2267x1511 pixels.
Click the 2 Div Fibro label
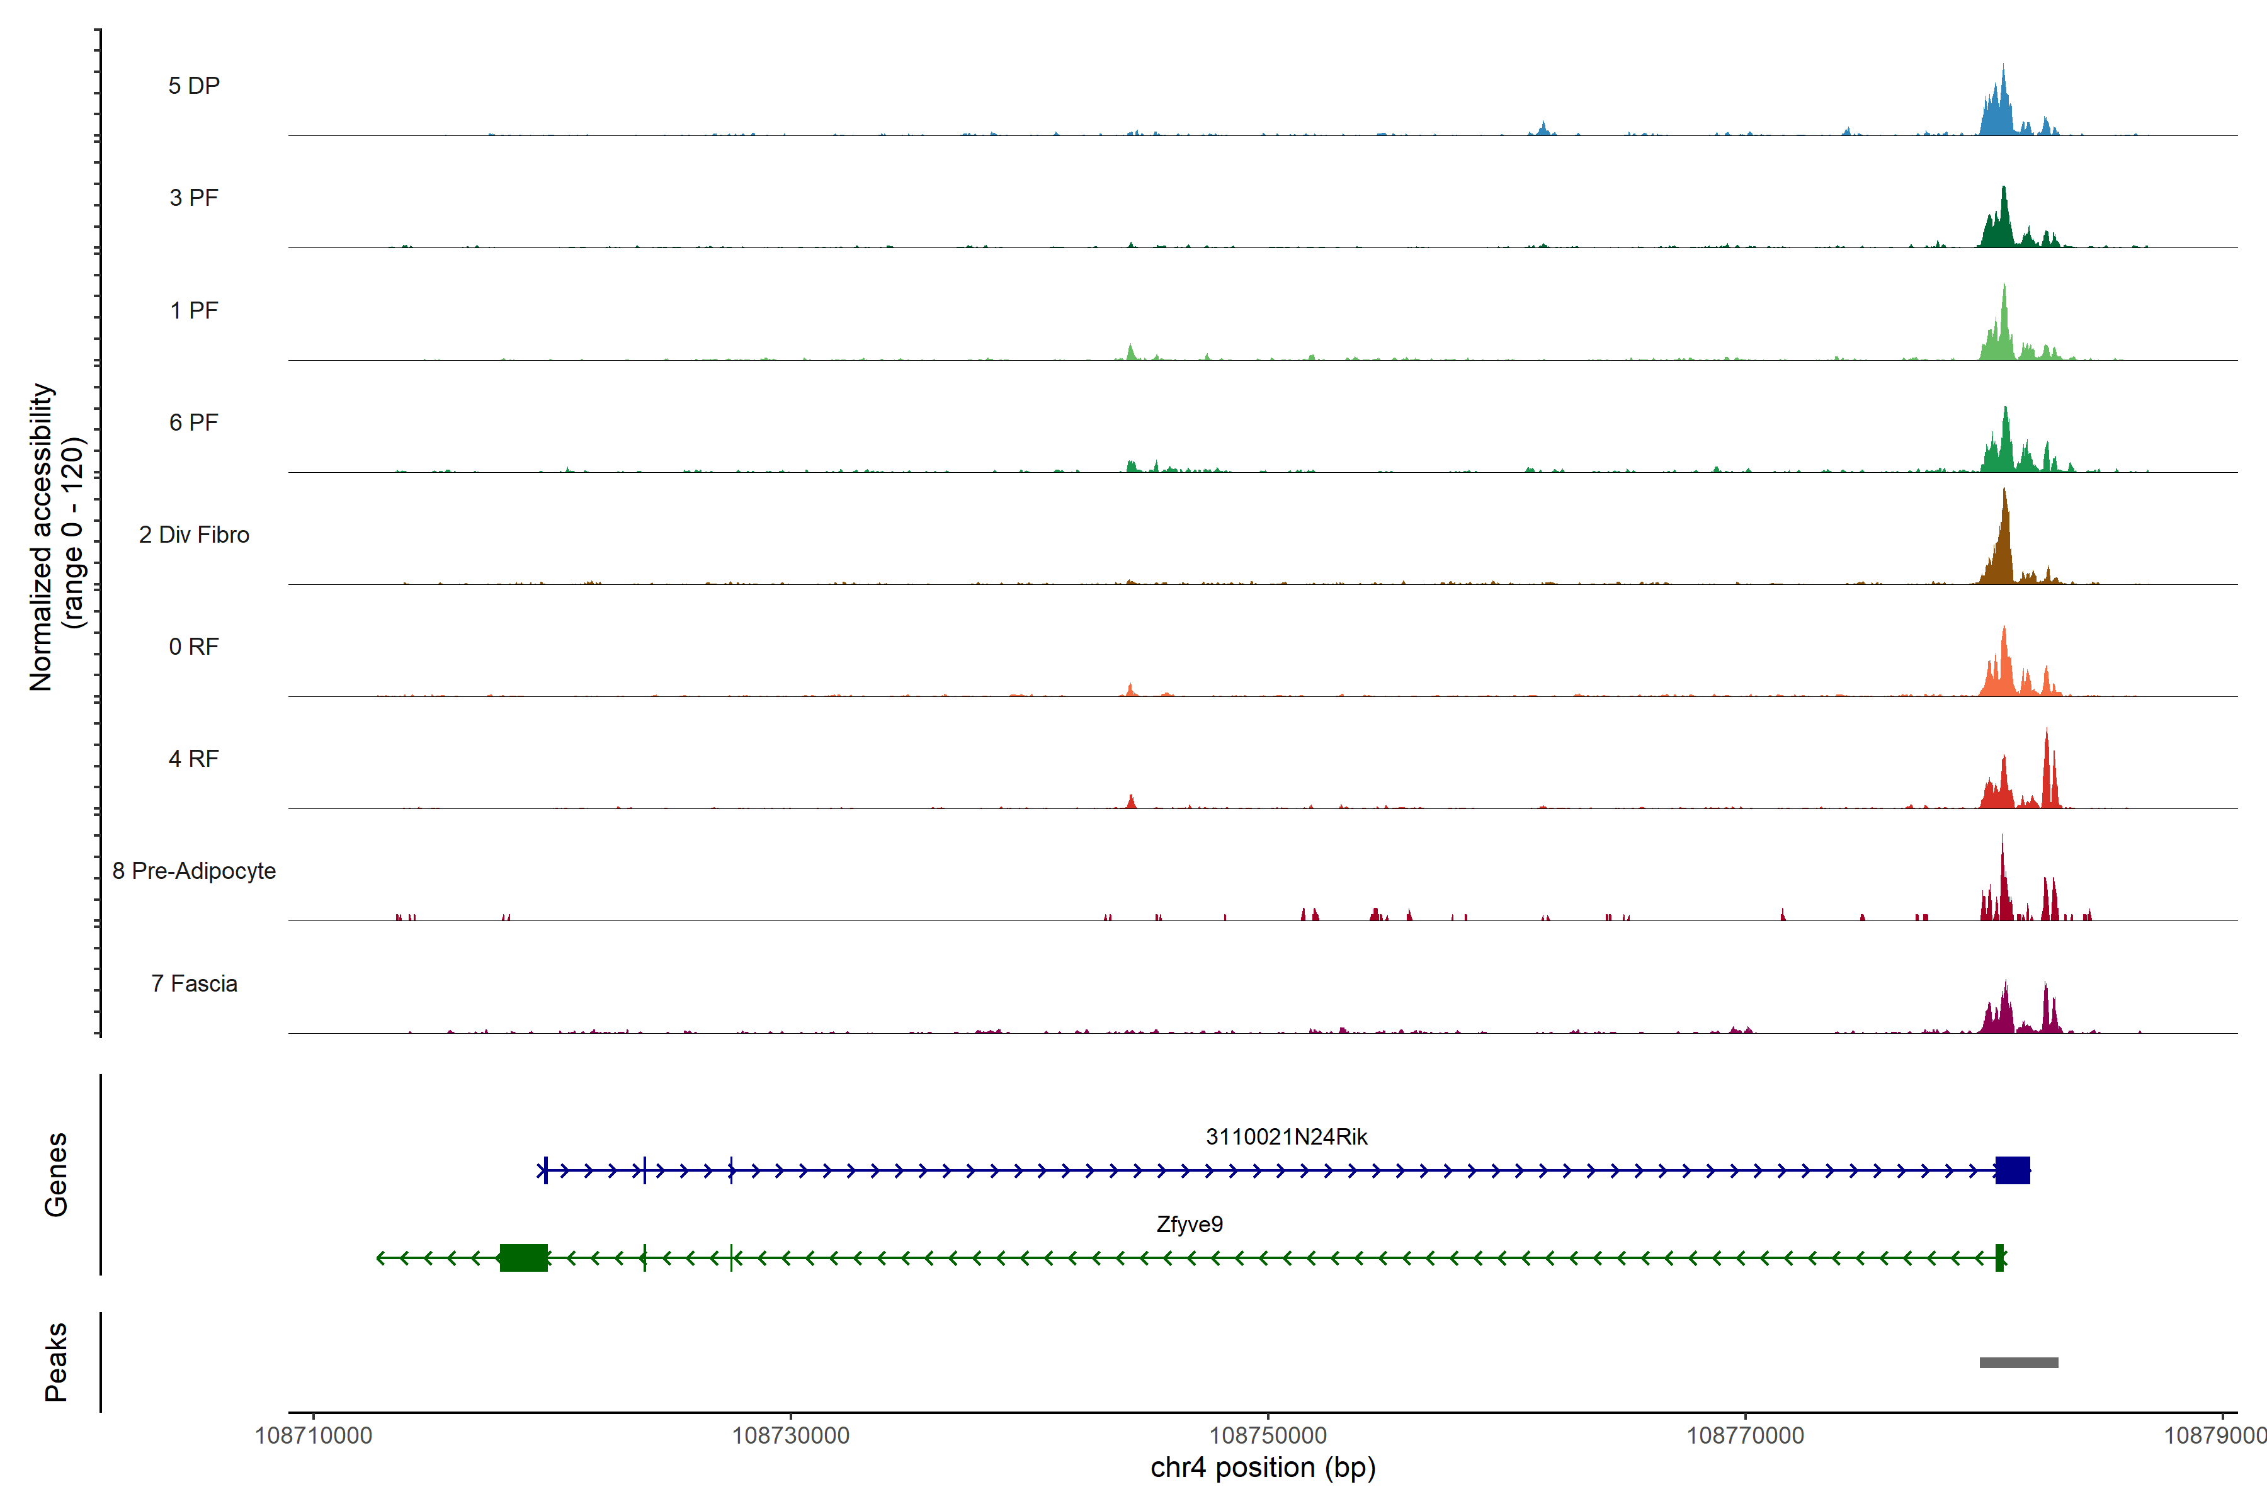(x=194, y=535)
